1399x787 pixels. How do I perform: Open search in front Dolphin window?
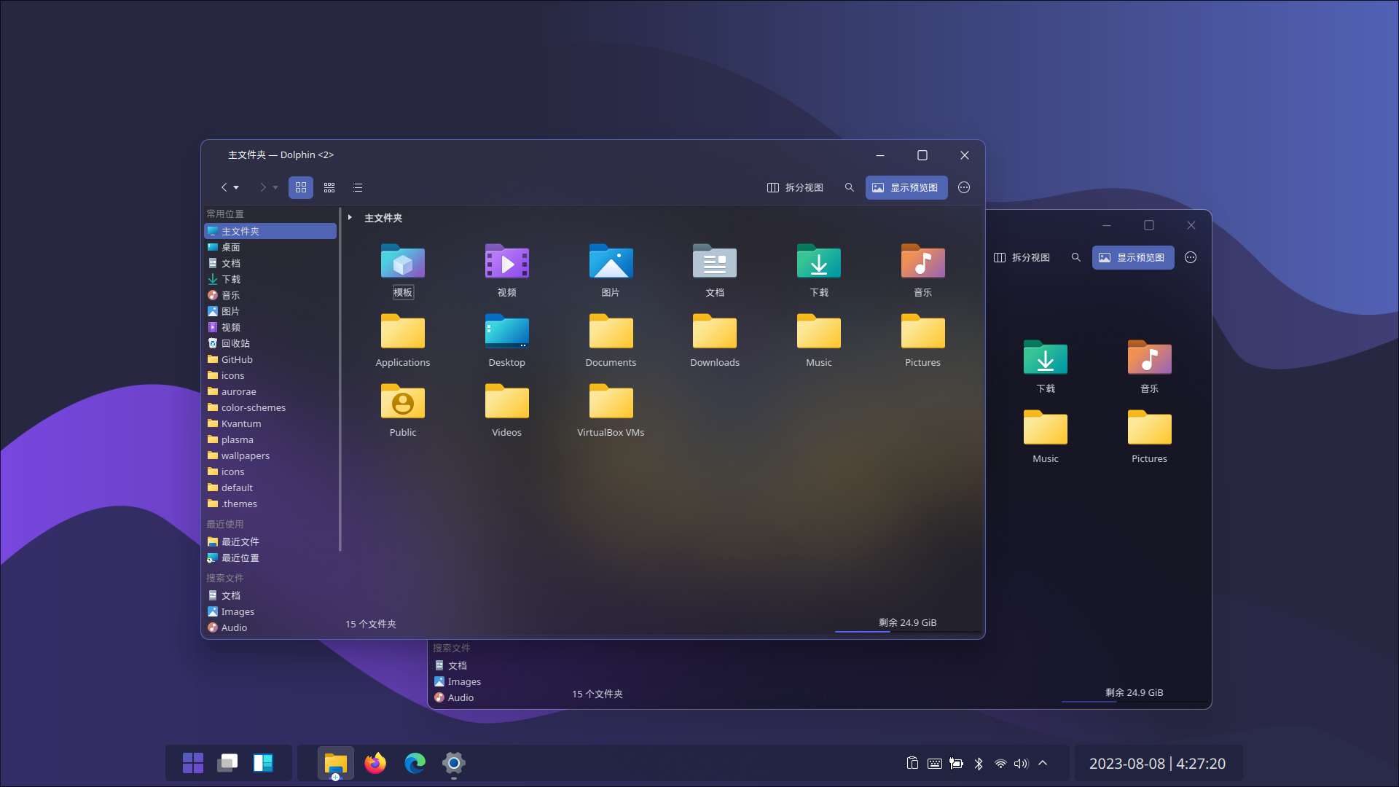pos(850,187)
